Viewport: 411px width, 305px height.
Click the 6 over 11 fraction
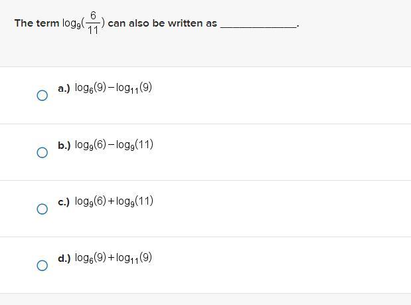[x=93, y=23]
